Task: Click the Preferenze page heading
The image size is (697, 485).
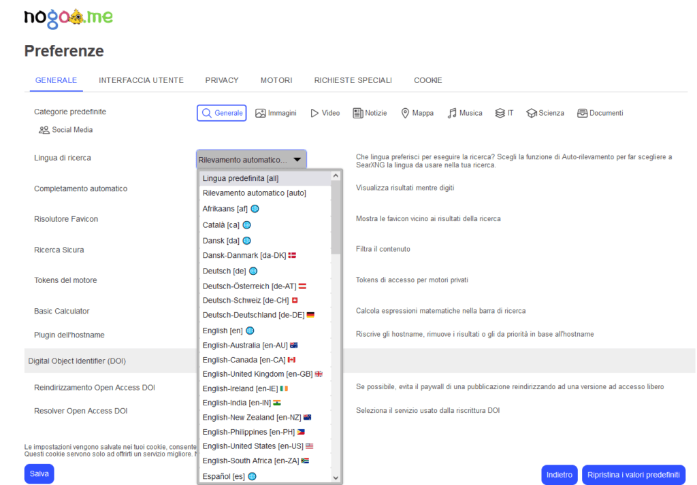Action: (64, 51)
